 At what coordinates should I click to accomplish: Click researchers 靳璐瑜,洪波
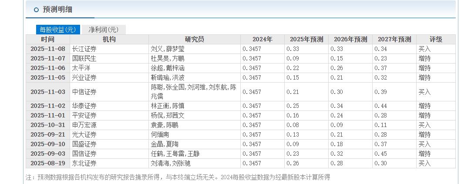coord(167,78)
